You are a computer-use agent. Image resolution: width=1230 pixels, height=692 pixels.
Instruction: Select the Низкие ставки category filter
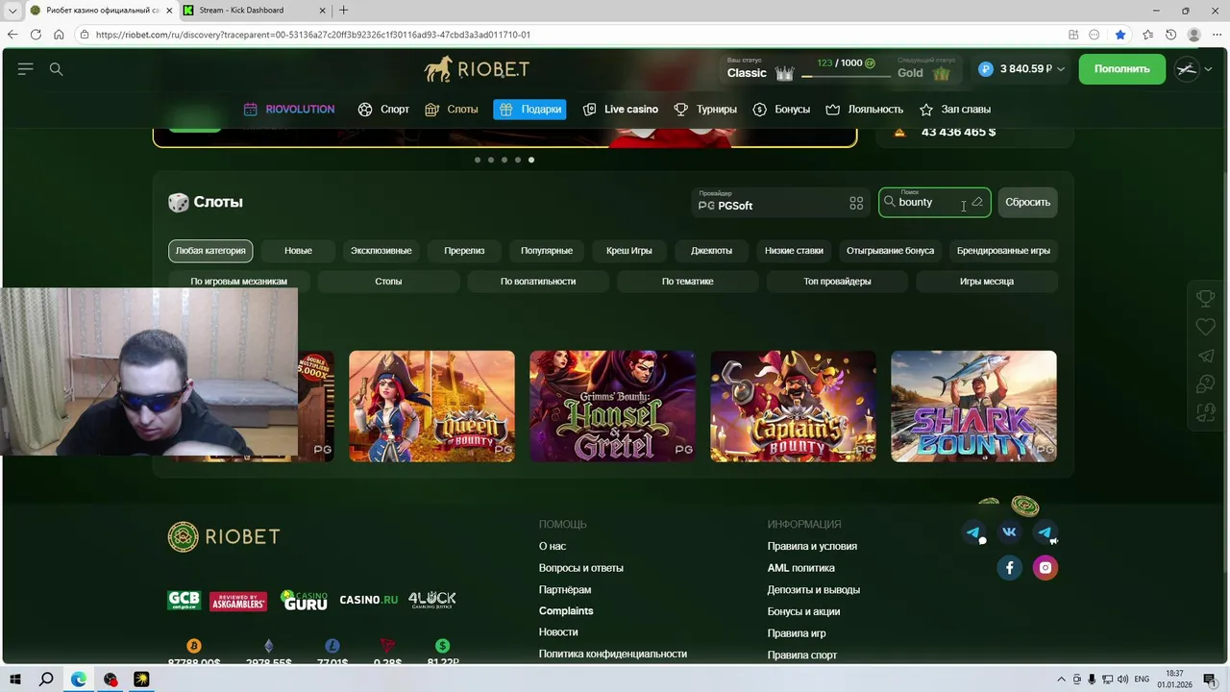794,251
